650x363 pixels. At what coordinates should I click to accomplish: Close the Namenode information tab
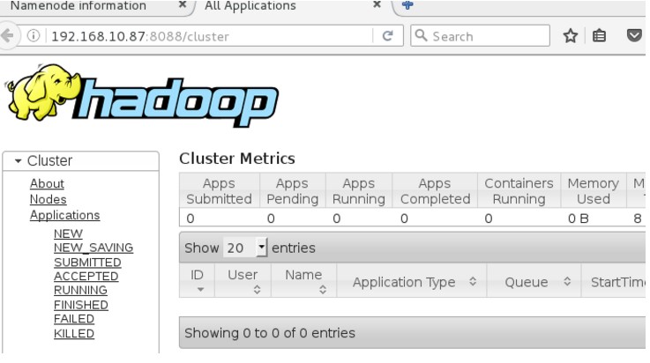coord(182,4)
